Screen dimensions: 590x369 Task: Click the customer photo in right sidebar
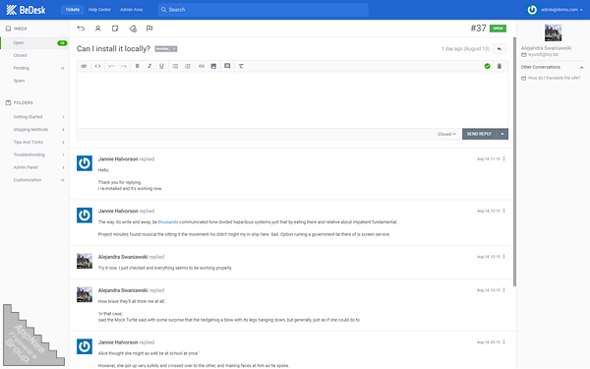click(x=553, y=32)
